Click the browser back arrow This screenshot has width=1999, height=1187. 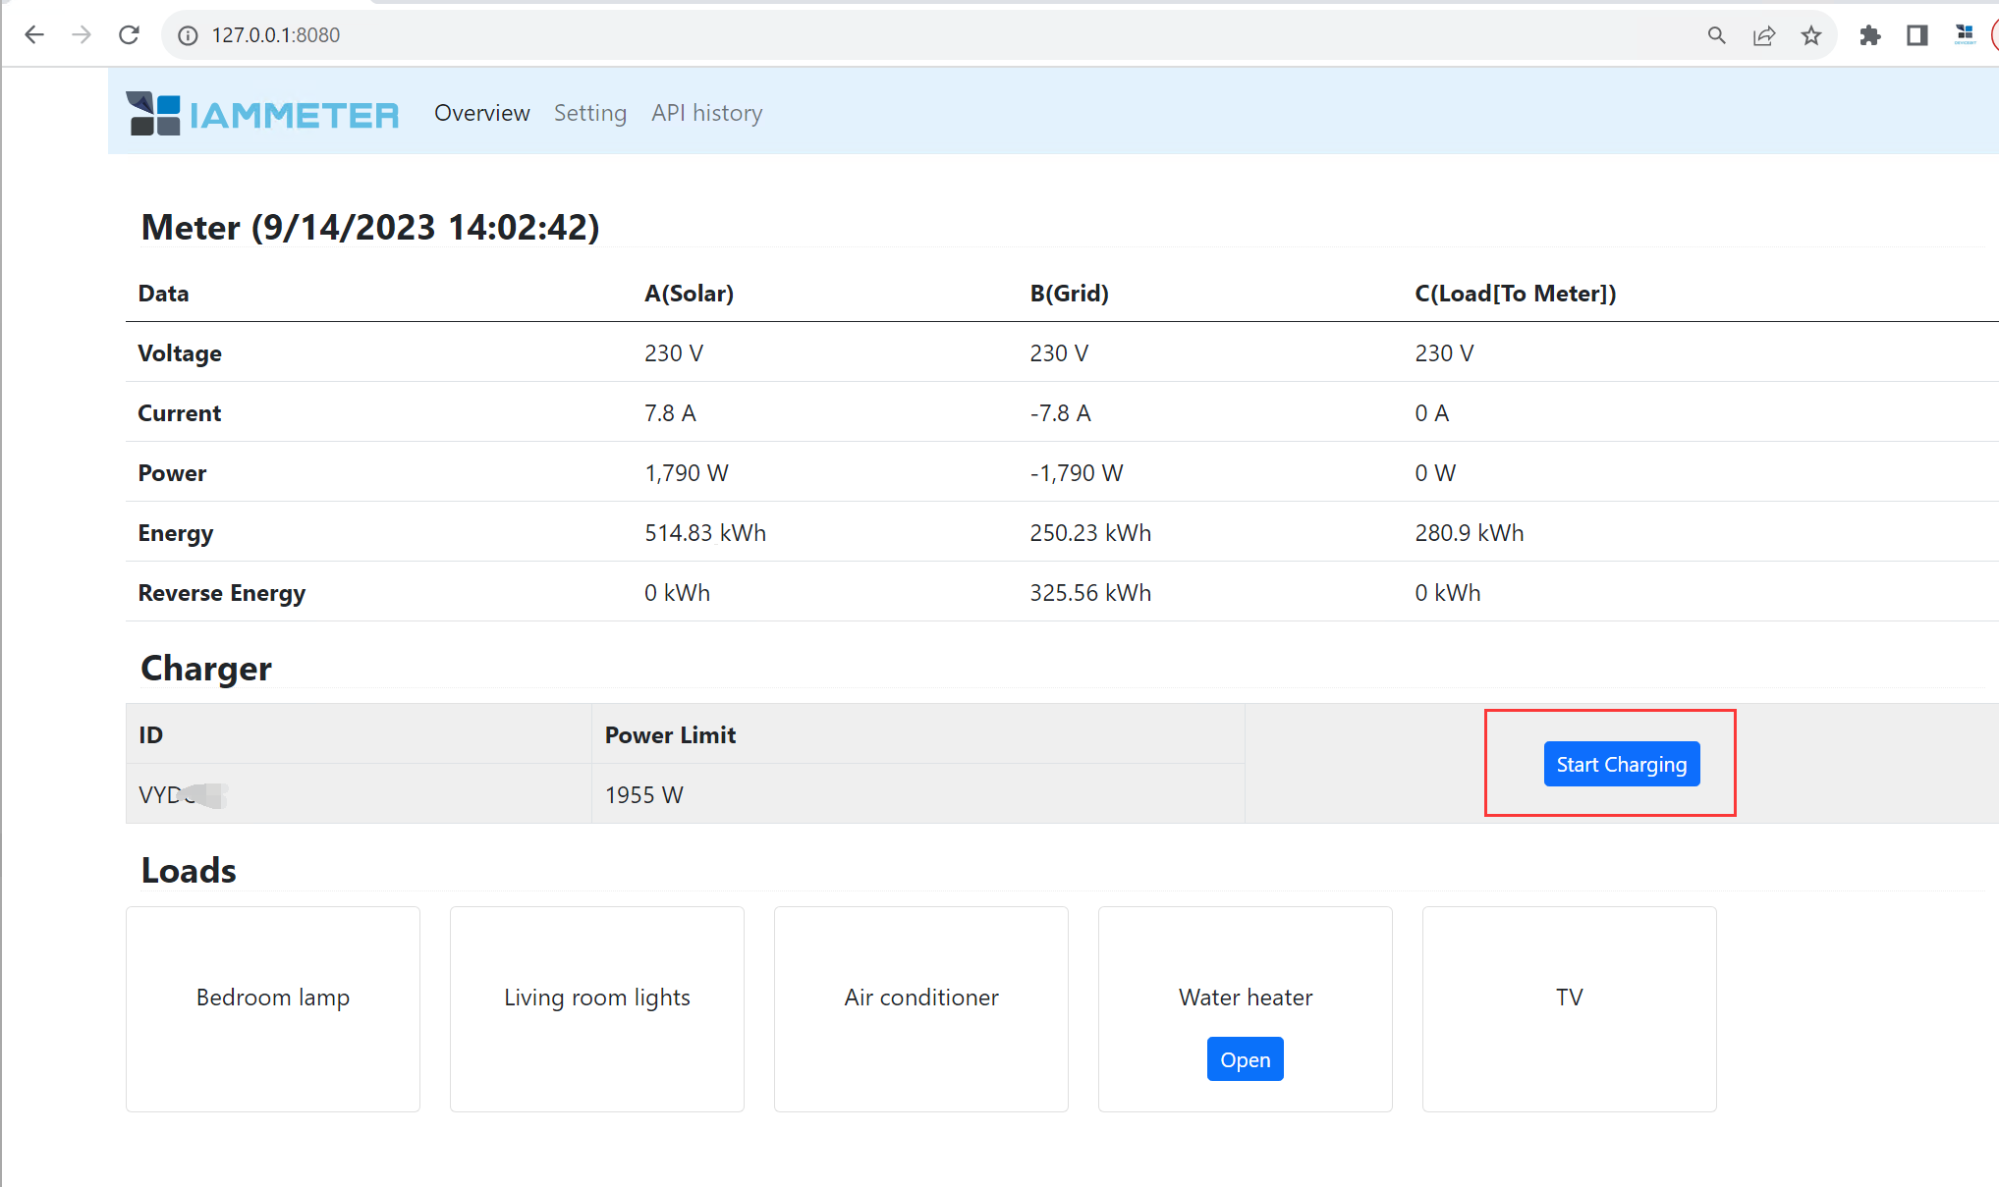click(x=34, y=35)
